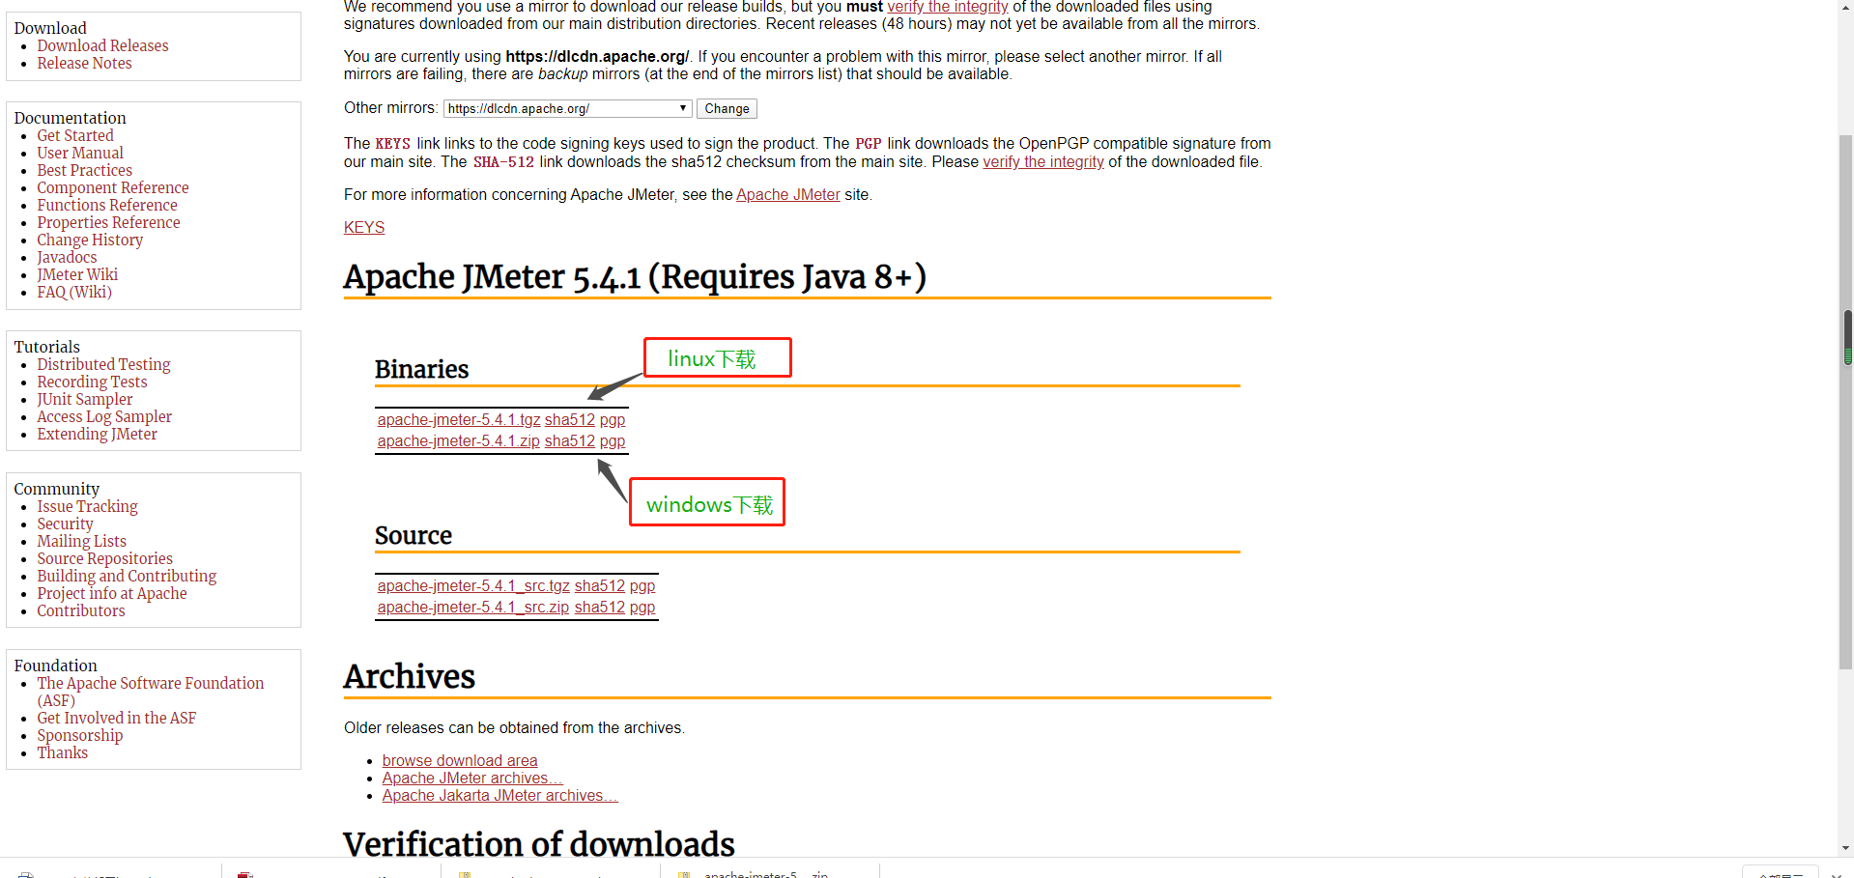Open the Thanks link

pyautogui.click(x=62, y=752)
